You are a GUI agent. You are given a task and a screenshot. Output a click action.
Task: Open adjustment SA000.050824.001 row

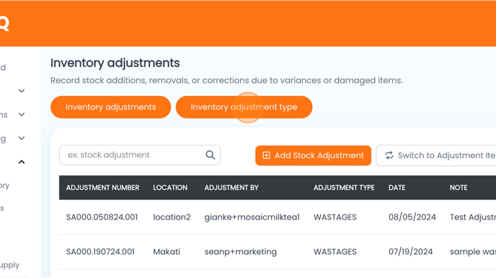[278, 217]
